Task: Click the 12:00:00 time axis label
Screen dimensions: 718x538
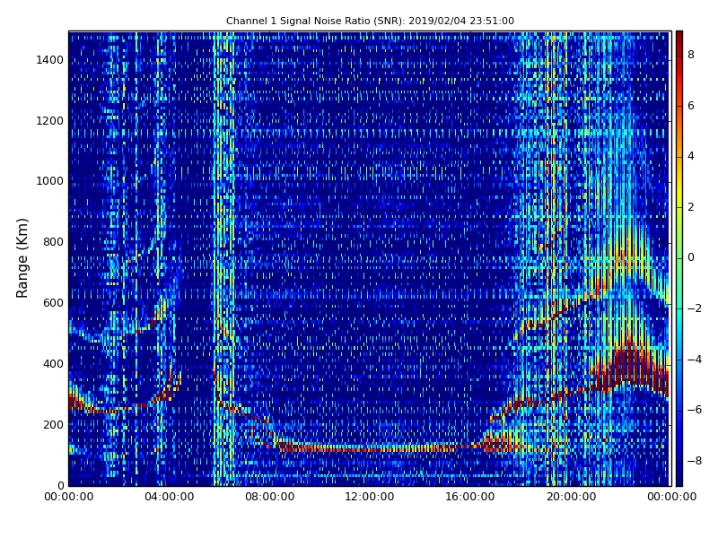Action: (x=370, y=497)
